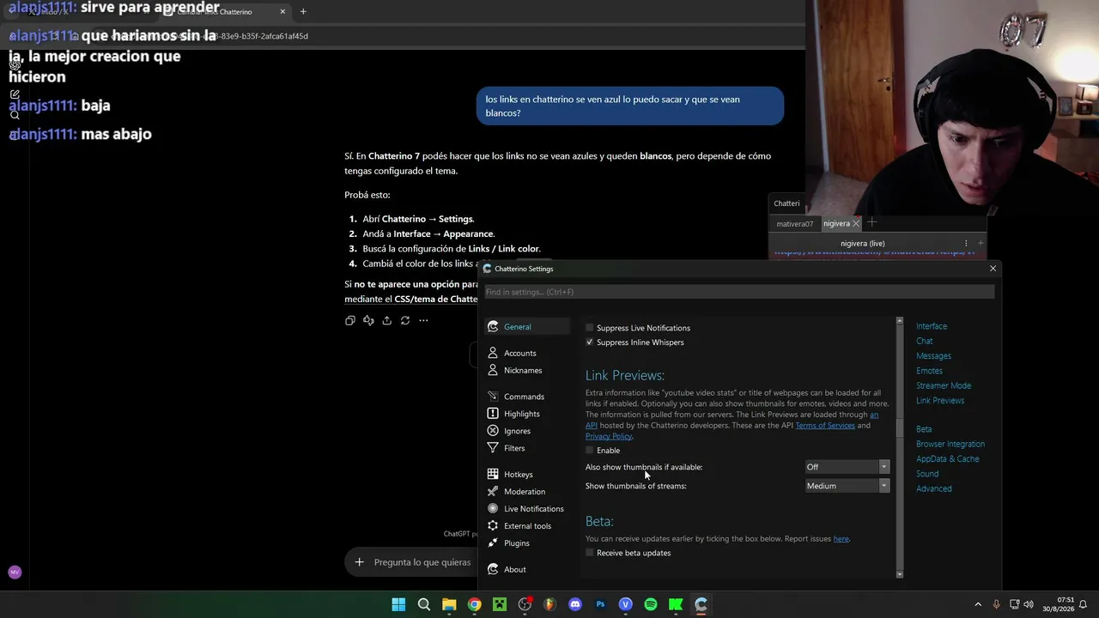
Task: Click the 'here' report issues link
Action: (x=841, y=539)
